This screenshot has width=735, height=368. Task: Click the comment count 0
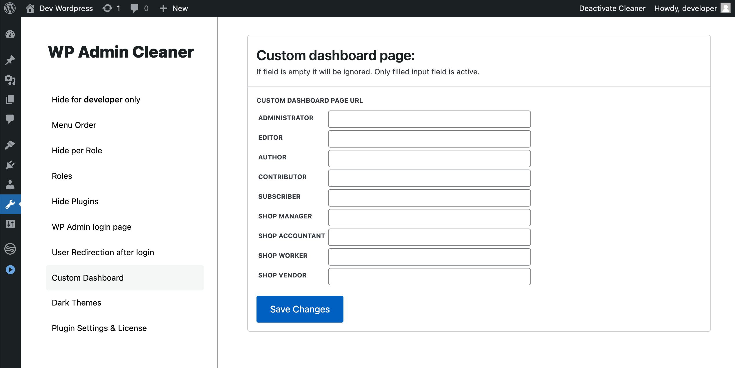[146, 8]
